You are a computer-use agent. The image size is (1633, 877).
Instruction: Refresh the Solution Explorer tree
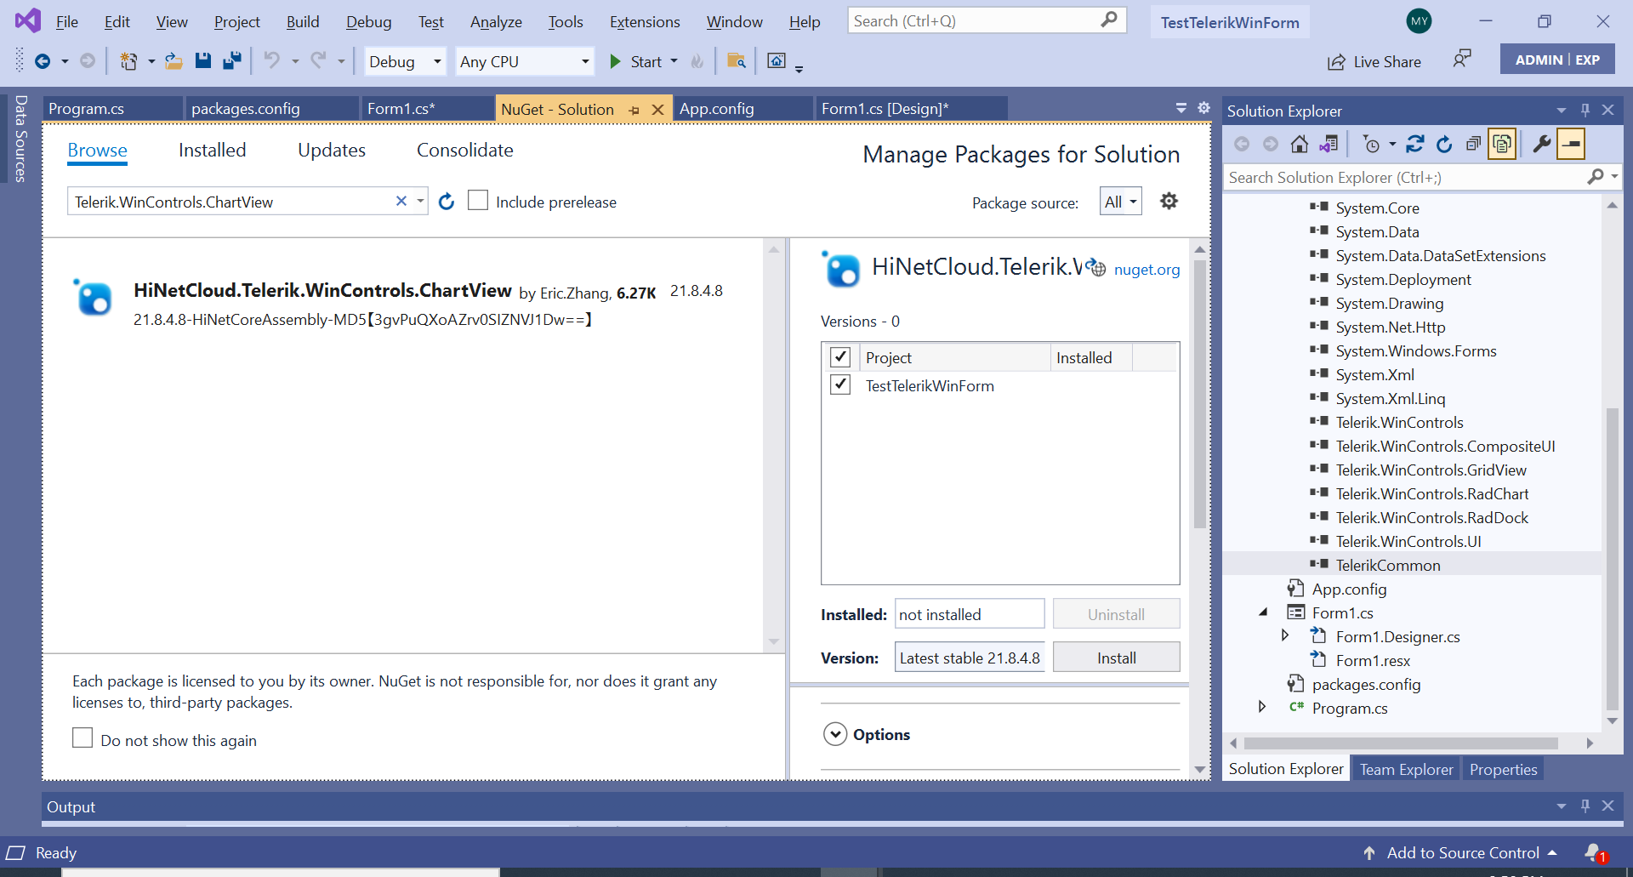pyautogui.click(x=1443, y=143)
